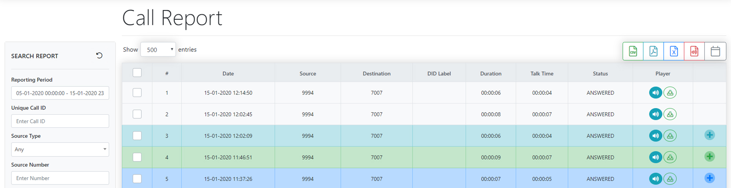
Task: Expand details with green plus on row 4
Action: tap(710, 157)
